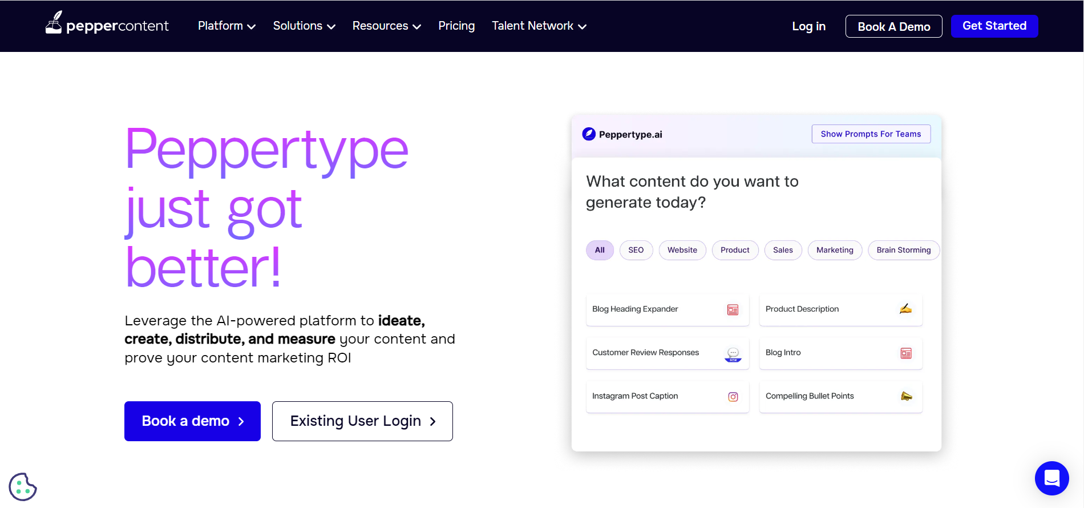Open the chat messenger bubble
Image resolution: width=1084 pixels, height=508 pixels.
[1052, 478]
